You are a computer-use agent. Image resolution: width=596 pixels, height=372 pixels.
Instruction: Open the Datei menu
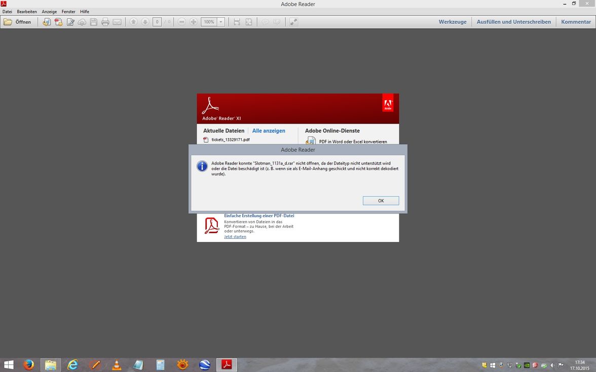7,12
